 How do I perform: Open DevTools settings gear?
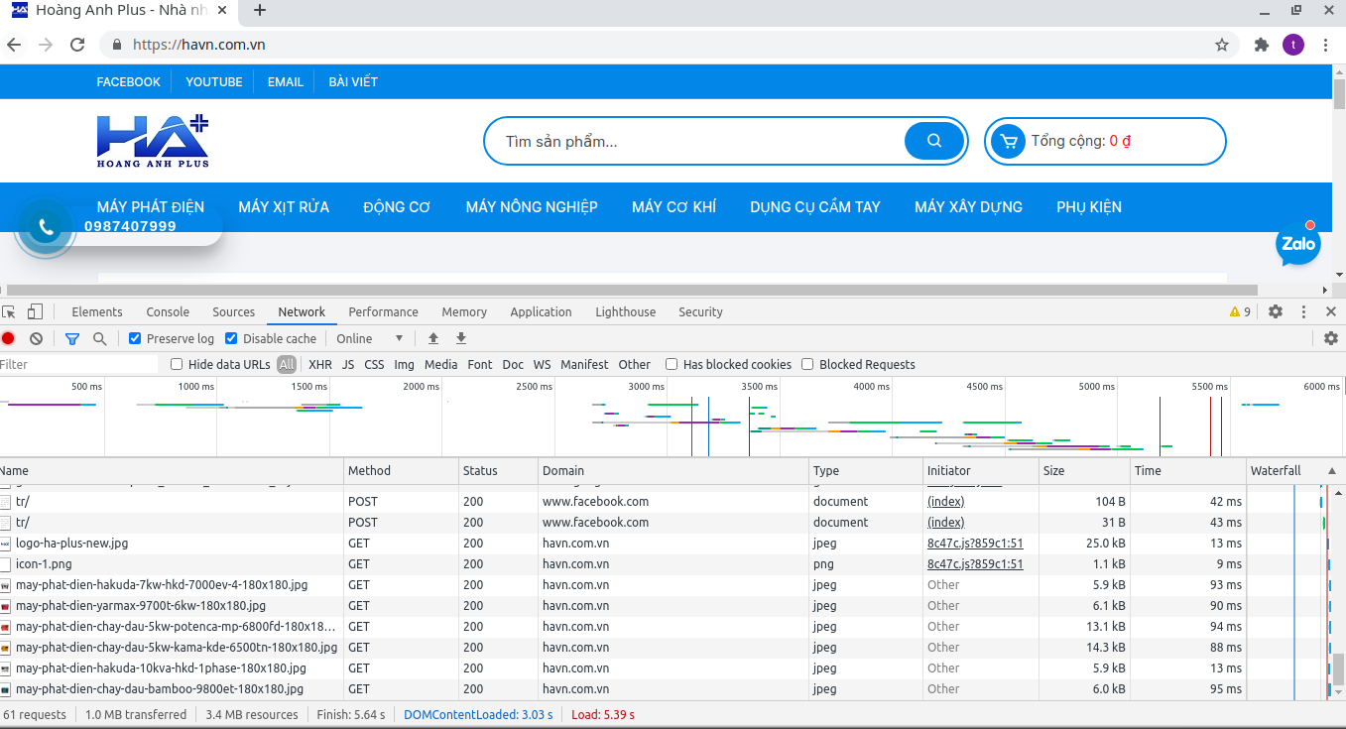click(x=1276, y=311)
